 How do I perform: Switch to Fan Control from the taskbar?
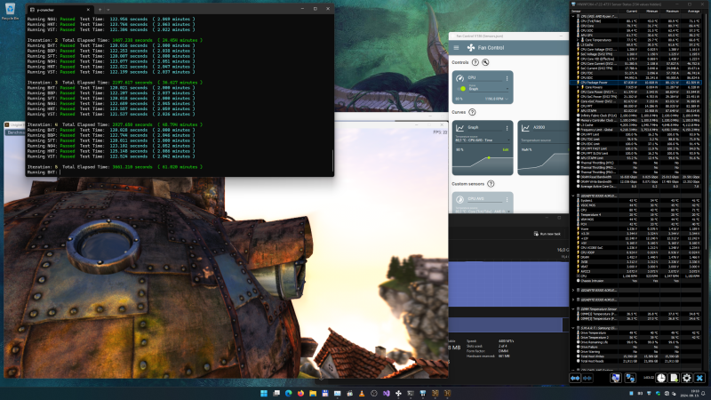(398, 393)
